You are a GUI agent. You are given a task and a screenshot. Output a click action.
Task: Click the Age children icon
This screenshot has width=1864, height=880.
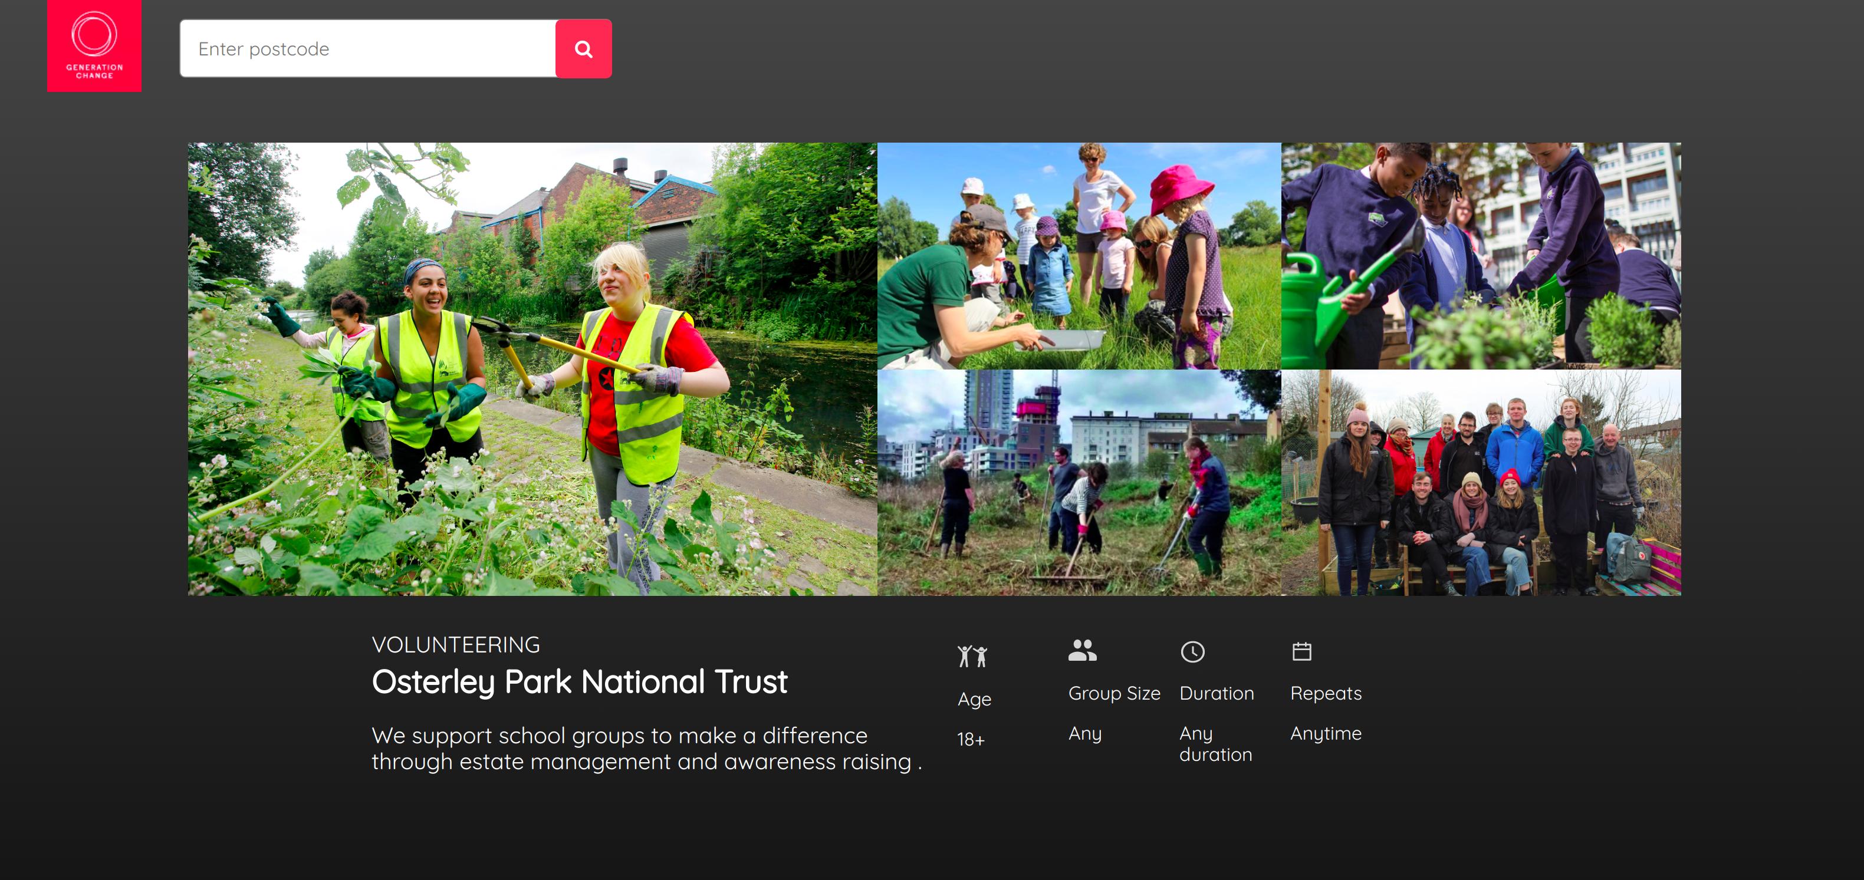click(x=972, y=656)
